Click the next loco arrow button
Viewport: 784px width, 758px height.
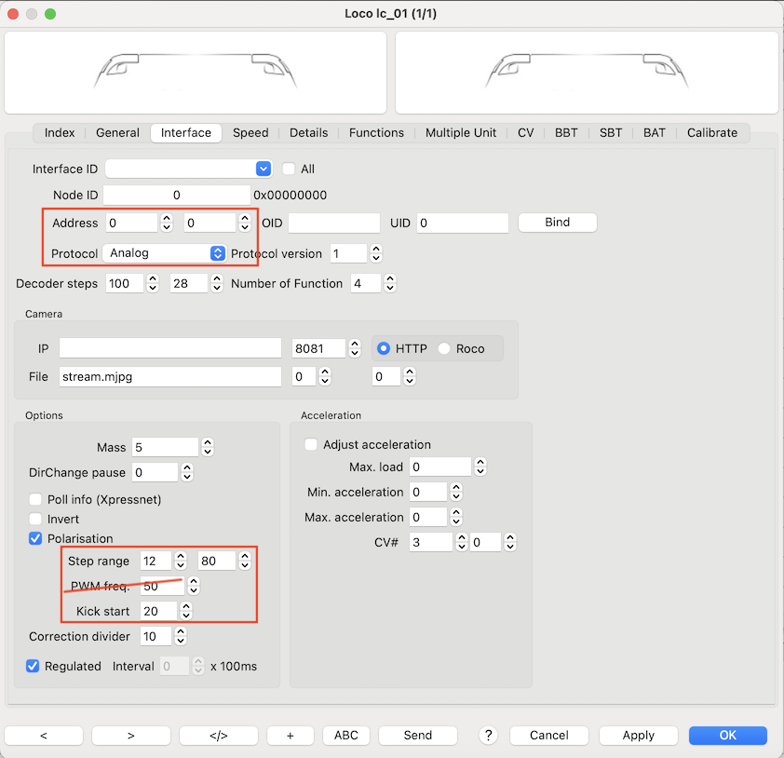pos(130,736)
